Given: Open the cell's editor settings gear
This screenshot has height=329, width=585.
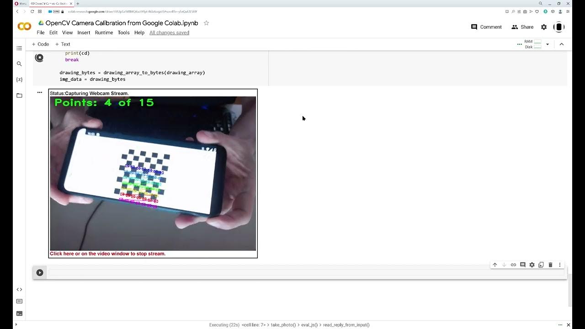Looking at the screenshot, I should [x=532, y=265].
